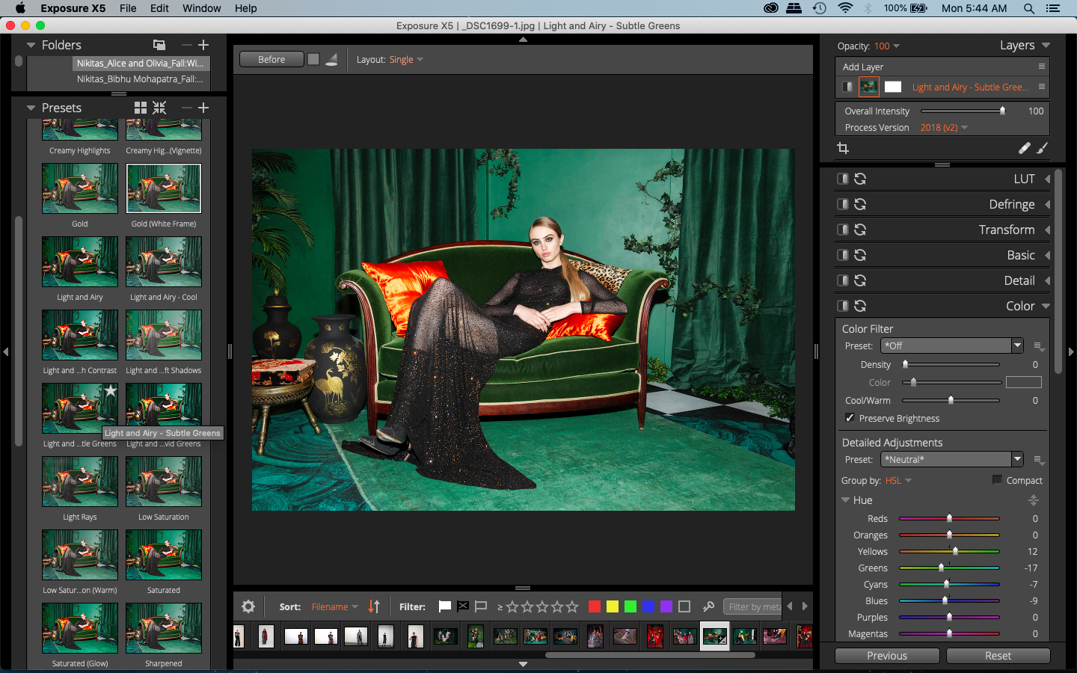This screenshot has width=1077, height=673.
Task: Open the Process Version dropdown
Action: [944, 128]
